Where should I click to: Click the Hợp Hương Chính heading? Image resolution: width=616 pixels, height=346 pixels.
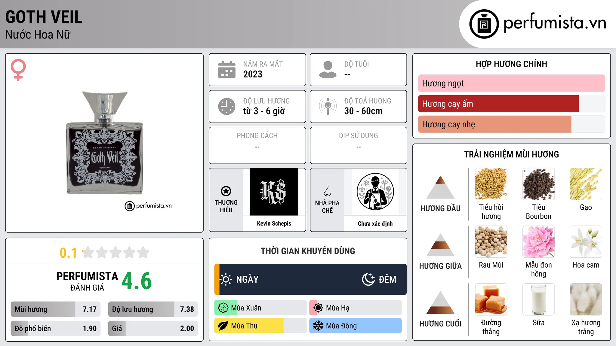click(511, 64)
